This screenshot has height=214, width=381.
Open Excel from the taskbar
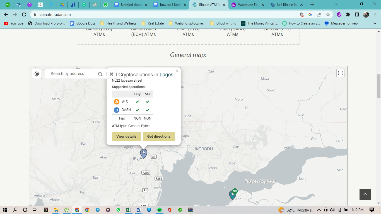pos(129,210)
